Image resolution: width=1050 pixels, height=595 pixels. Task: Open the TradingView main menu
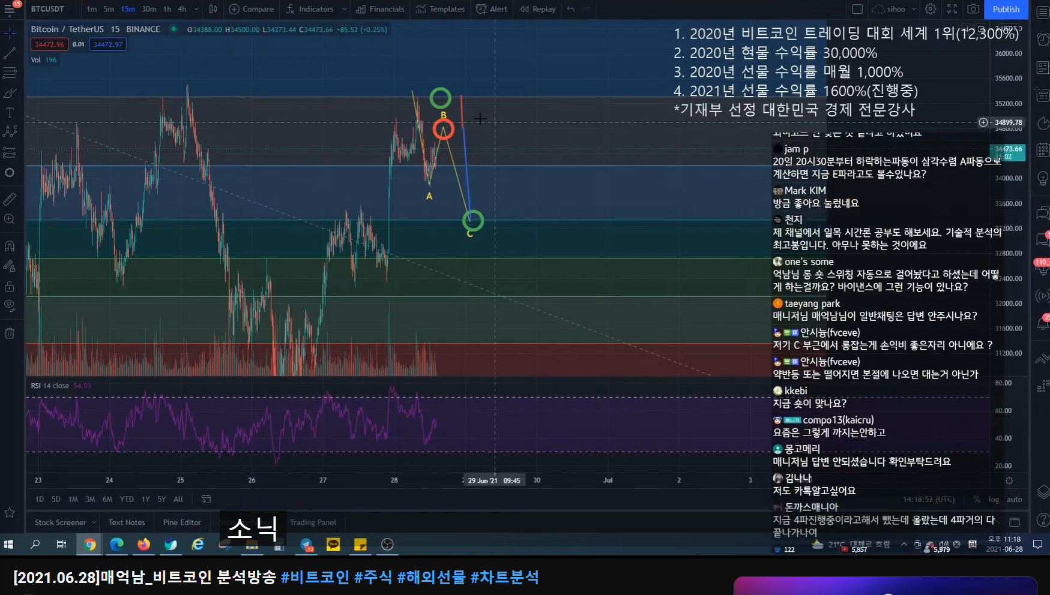[x=10, y=9]
